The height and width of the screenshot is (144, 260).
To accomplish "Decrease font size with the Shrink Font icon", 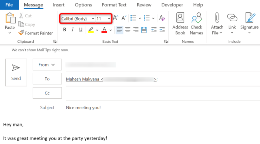I will [x=124, y=18].
